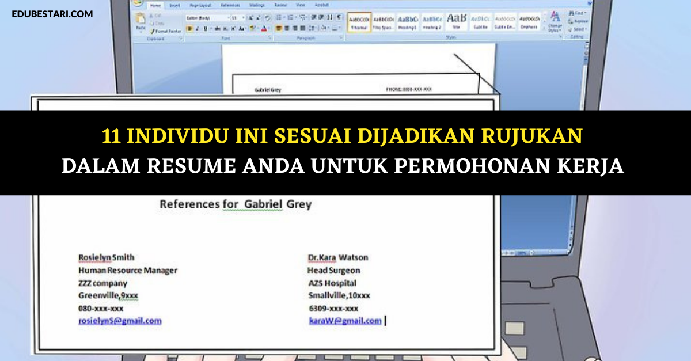Click Shrink Font icon
The width and height of the screenshot is (691, 361).
click(x=258, y=18)
